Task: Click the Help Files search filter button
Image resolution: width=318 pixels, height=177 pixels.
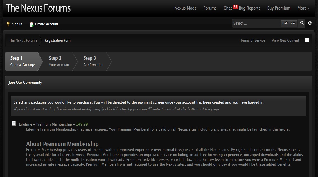Action: 289,23
